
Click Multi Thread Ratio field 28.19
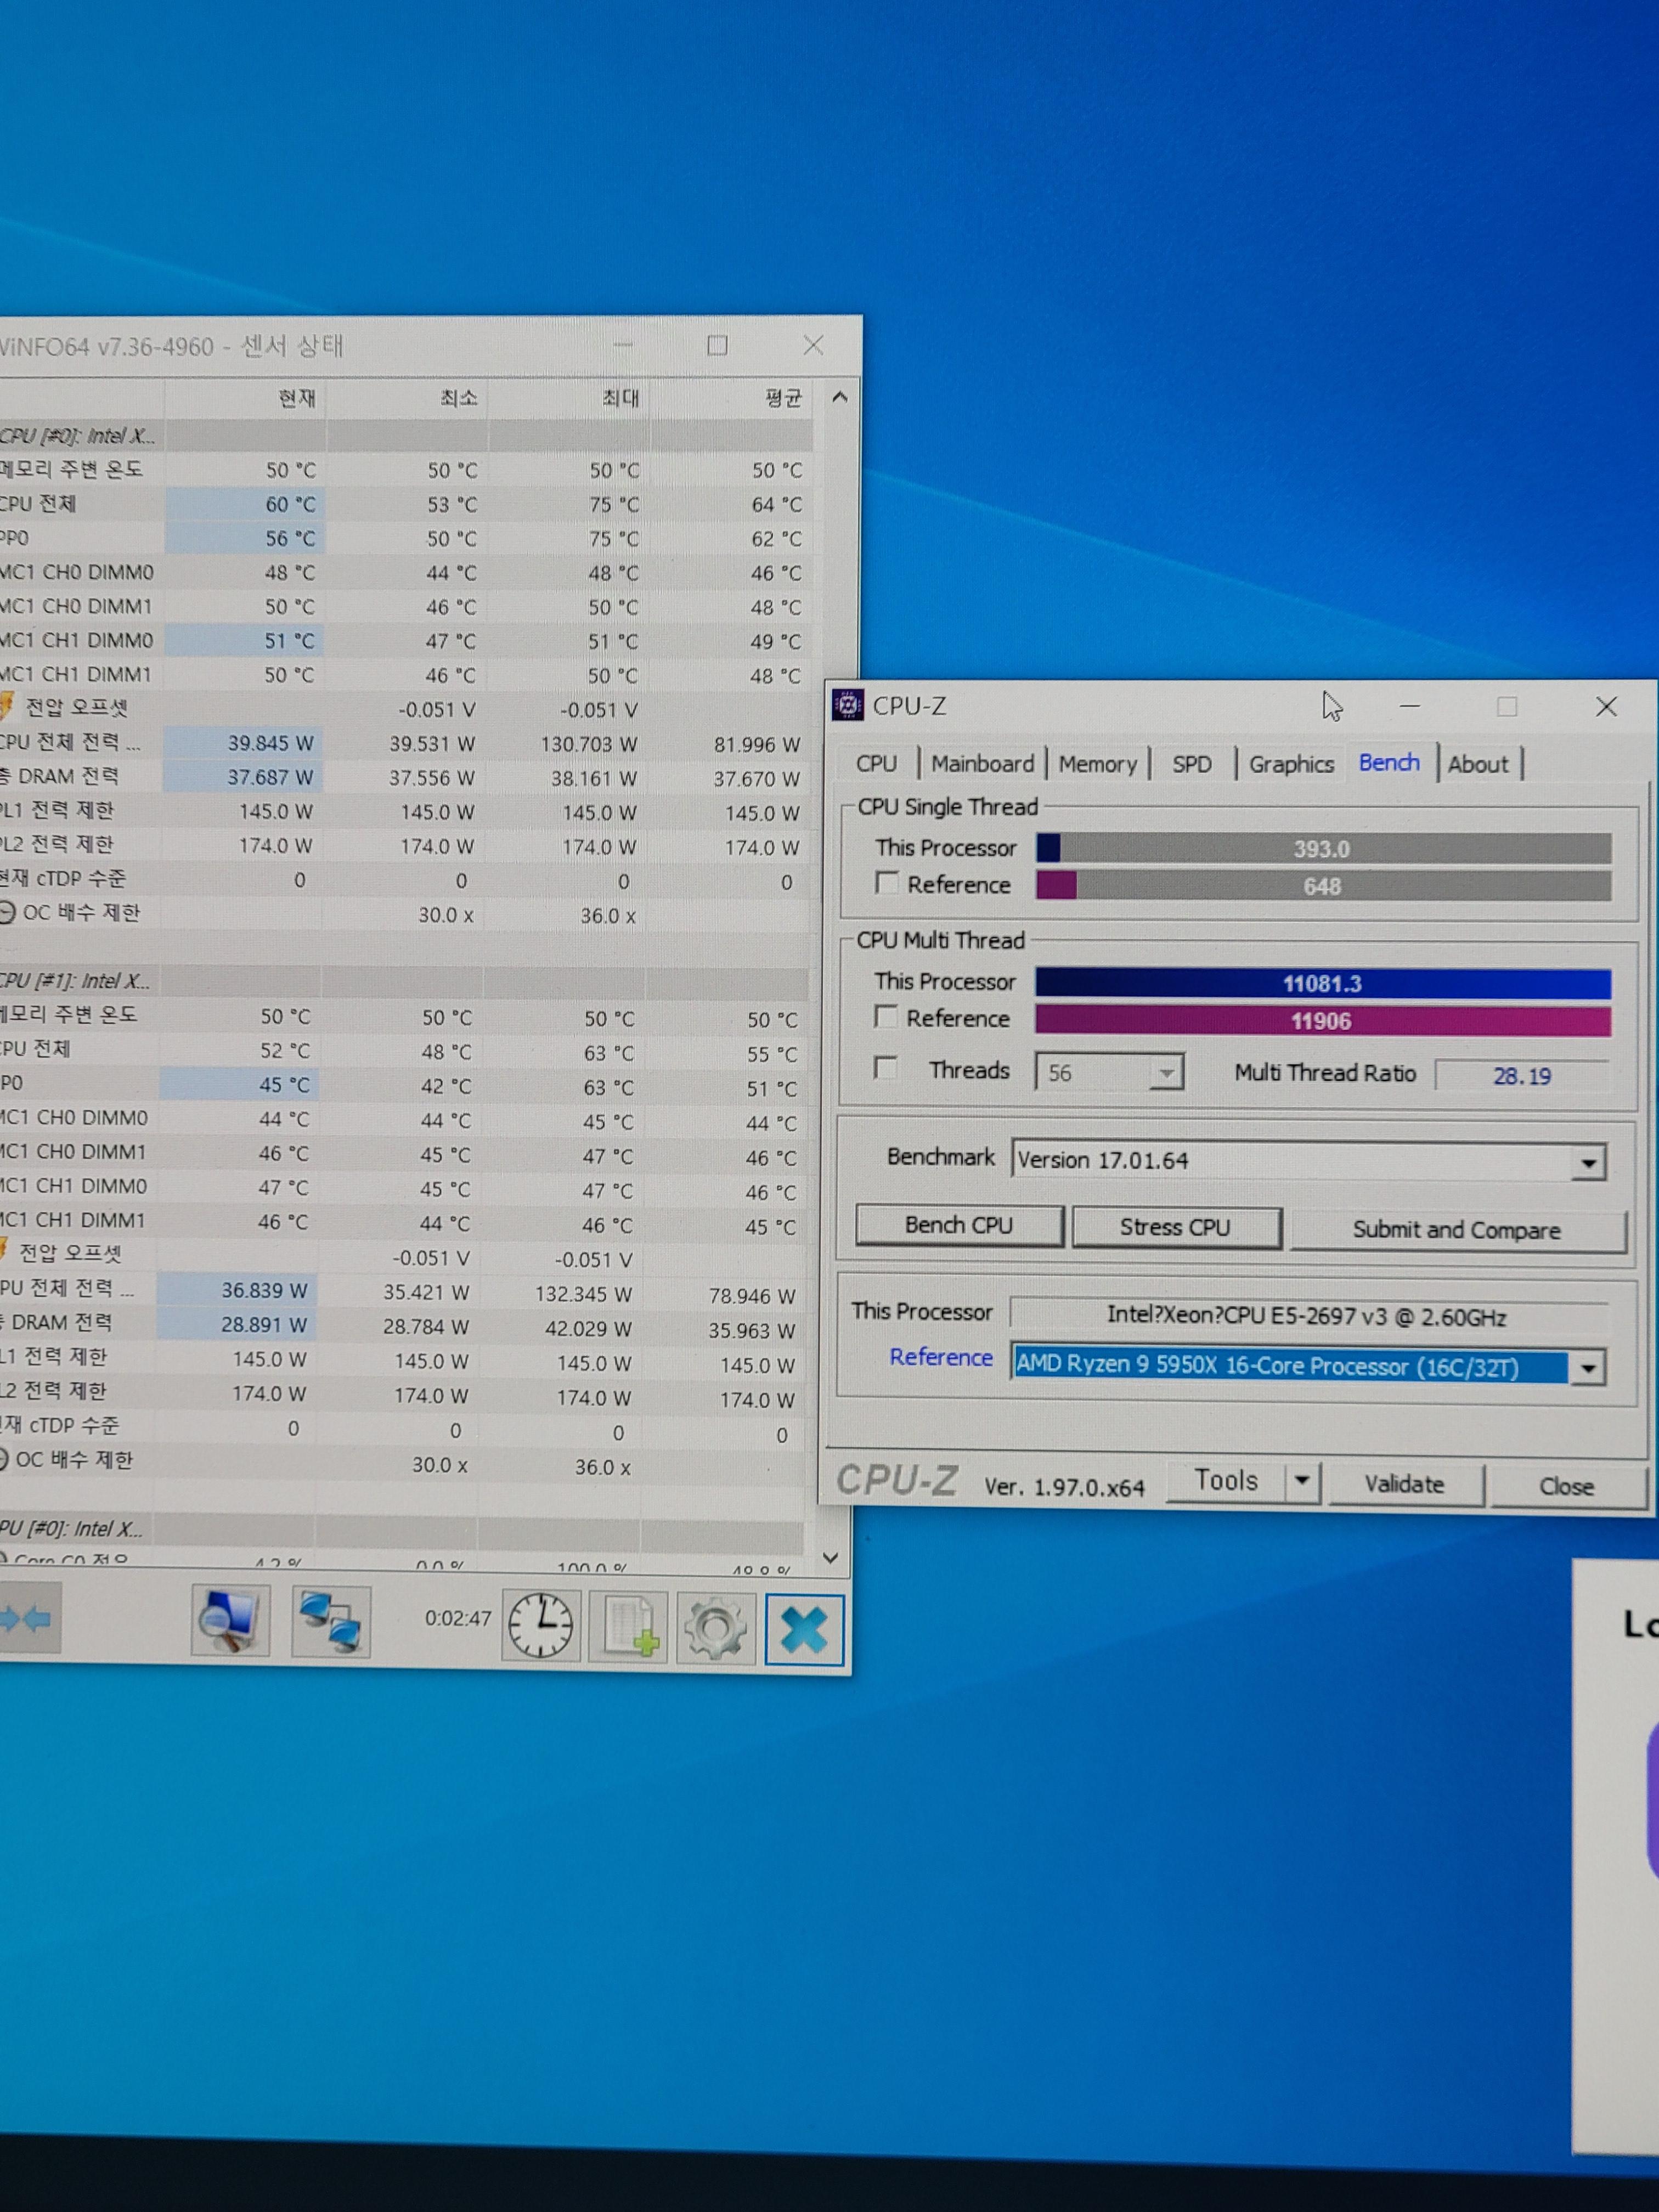click(x=1521, y=1076)
